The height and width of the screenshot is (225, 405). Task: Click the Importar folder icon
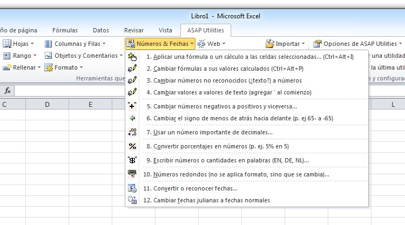tap(269, 44)
